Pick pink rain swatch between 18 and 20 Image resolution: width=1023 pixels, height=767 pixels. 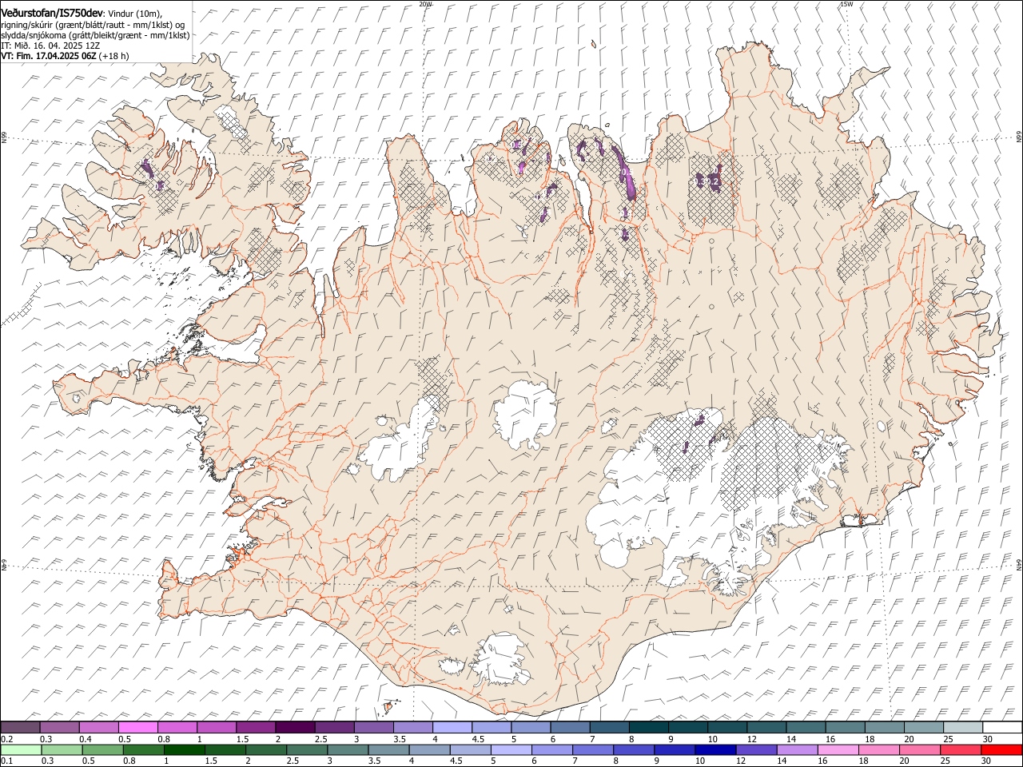[x=878, y=749]
